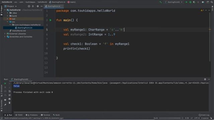Switch to StartingPoint.kt editor tab
Screen dimensions: 214x120
[x=53, y=6]
